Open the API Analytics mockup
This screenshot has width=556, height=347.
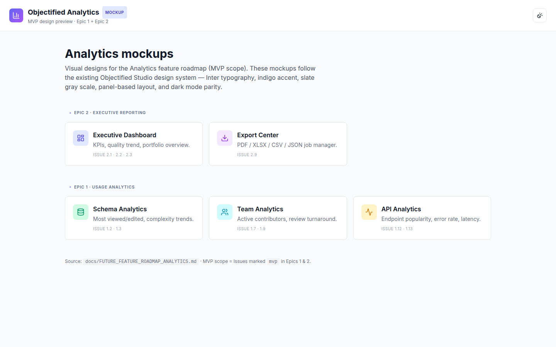click(422, 218)
